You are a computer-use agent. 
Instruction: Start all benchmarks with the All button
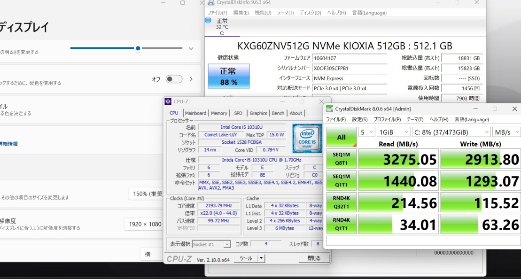pos(342,137)
